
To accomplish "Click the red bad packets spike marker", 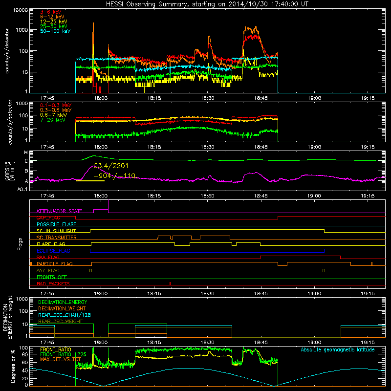I will [170, 283].
